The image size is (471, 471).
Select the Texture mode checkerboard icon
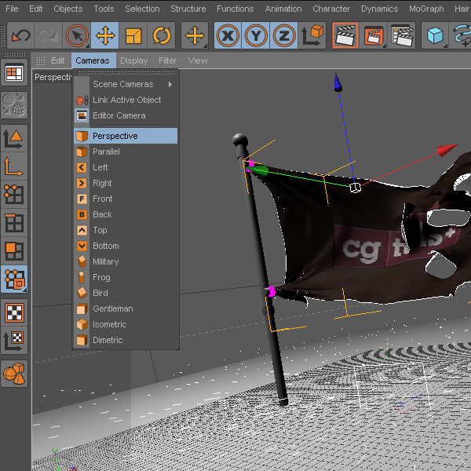pyautogui.click(x=14, y=312)
